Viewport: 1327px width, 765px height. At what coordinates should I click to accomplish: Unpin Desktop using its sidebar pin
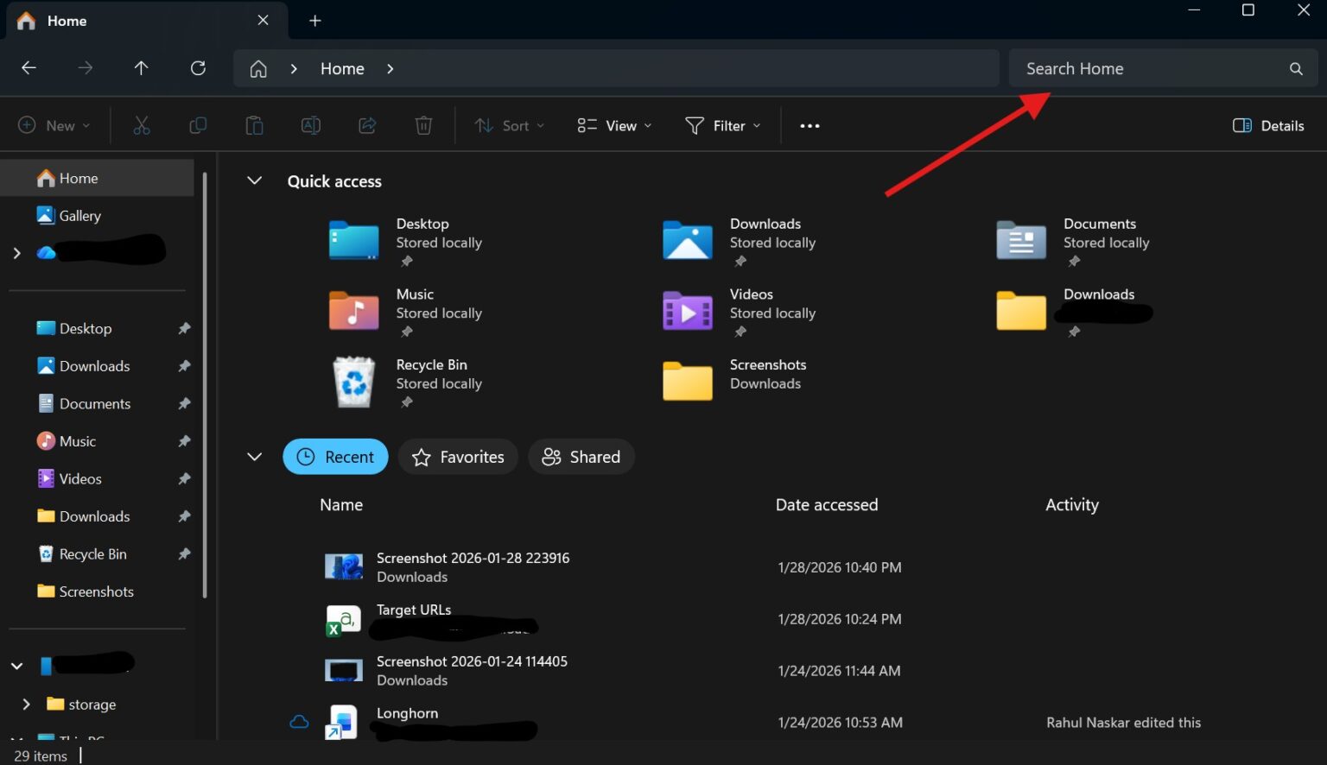pyautogui.click(x=184, y=329)
